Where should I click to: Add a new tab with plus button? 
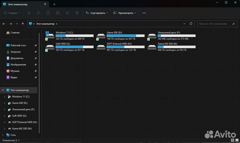tap(54, 4)
